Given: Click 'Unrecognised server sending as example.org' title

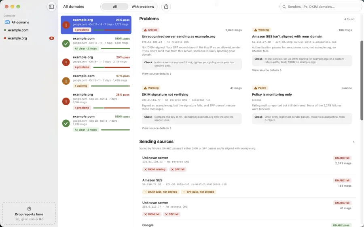Looking at the screenshot, I should [178, 36].
